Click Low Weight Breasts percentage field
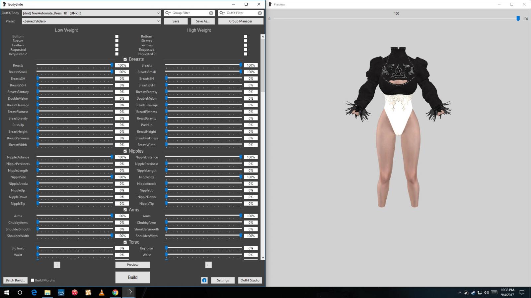Image resolution: width=531 pixels, height=298 pixels. (x=122, y=65)
